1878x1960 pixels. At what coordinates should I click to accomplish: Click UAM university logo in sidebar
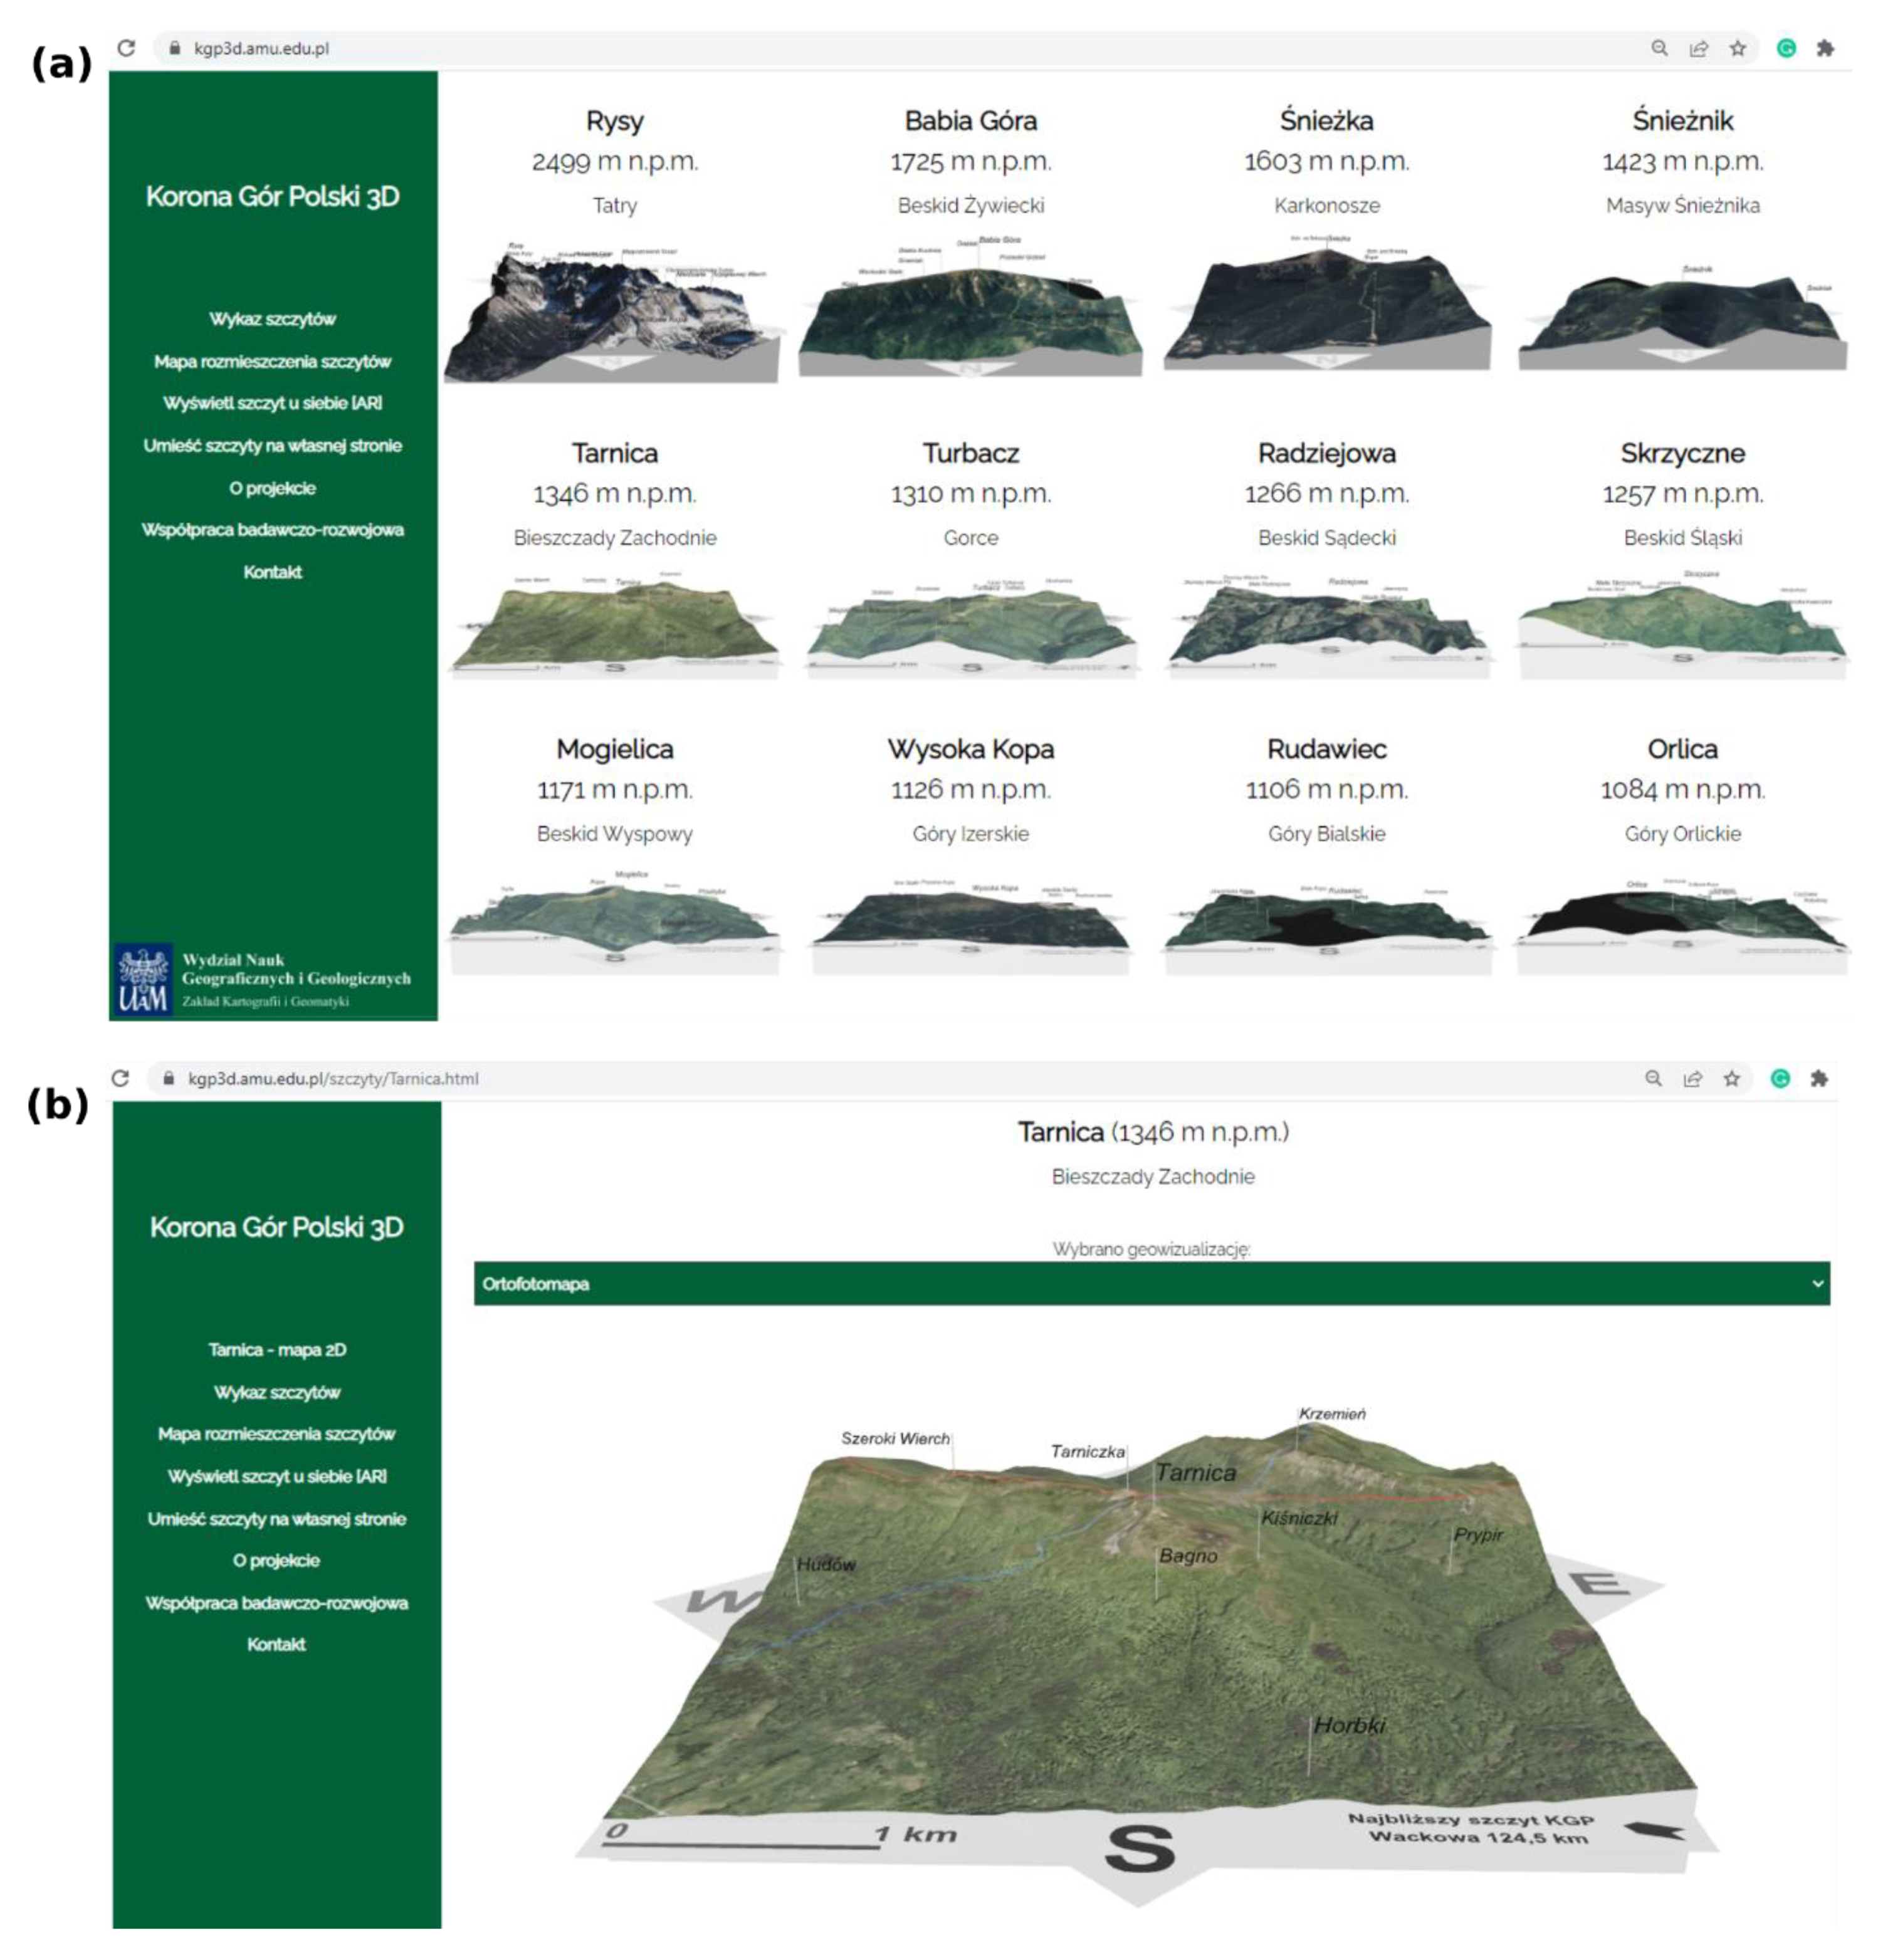(143, 980)
